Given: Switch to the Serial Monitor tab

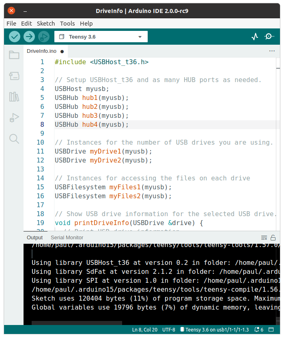Looking at the screenshot, I should (x=67, y=238).
